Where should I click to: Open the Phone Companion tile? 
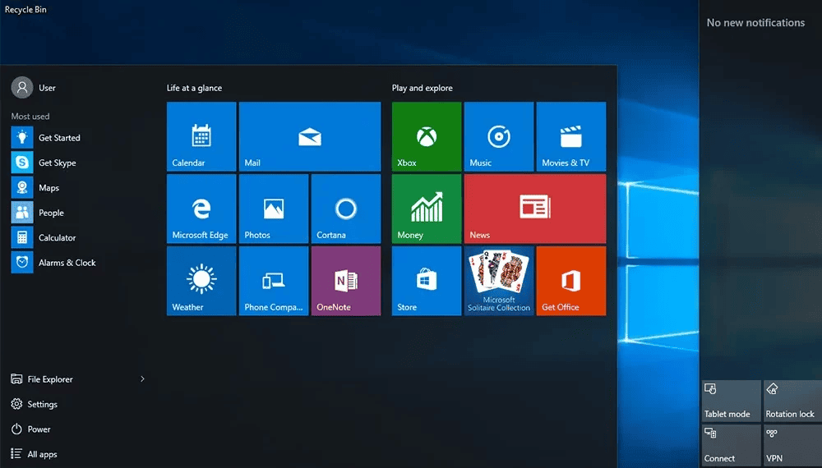tap(274, 281)
